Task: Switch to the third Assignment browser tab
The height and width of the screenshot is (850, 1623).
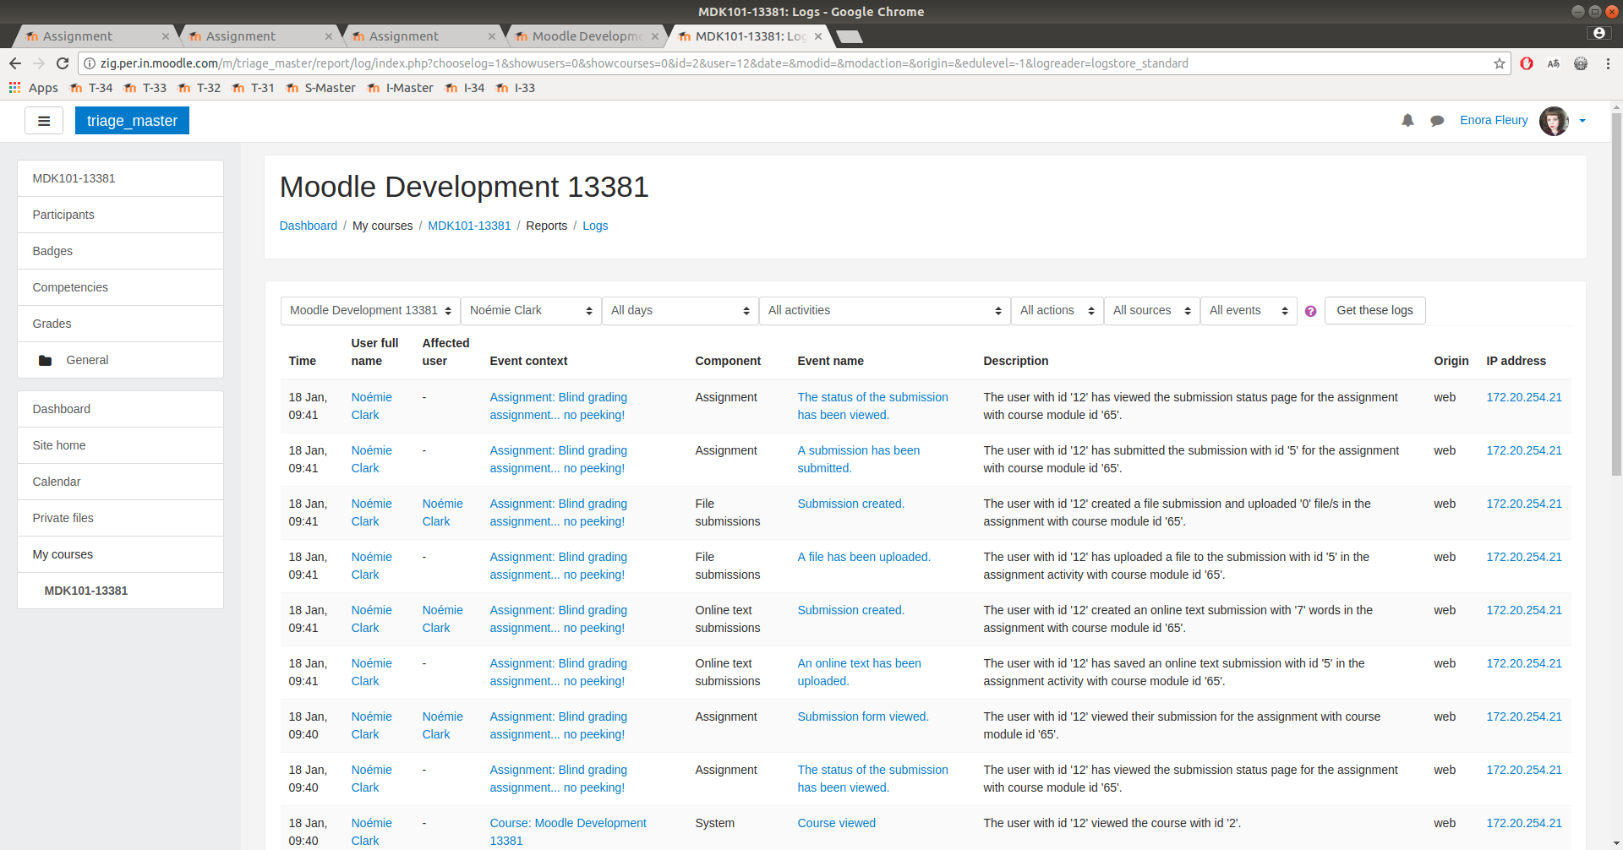Action: coord(419,36)
